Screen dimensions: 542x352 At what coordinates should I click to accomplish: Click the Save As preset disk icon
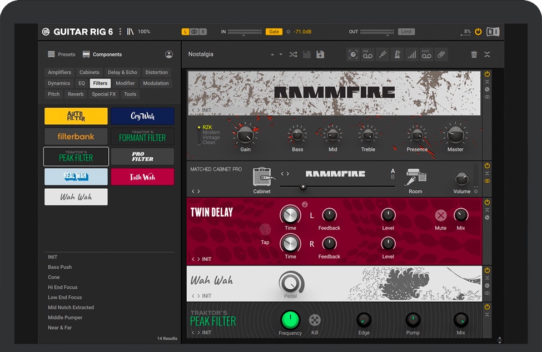coord(320,54)
